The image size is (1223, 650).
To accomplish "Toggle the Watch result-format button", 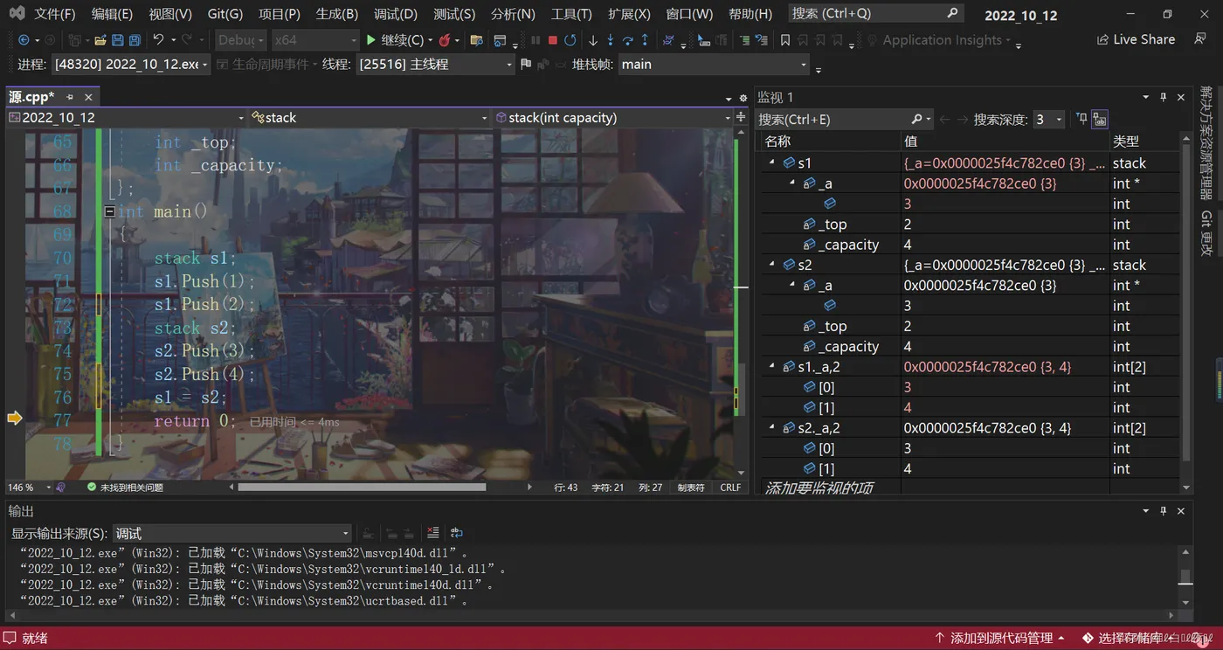I will pos(1100,120).
